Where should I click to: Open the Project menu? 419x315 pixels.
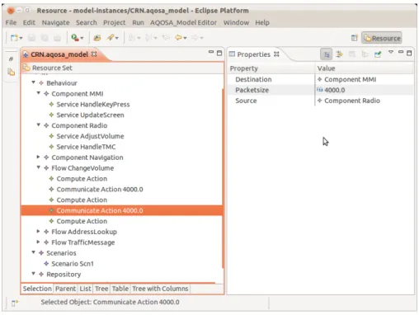pyautogui.click(x=115, y=22)
